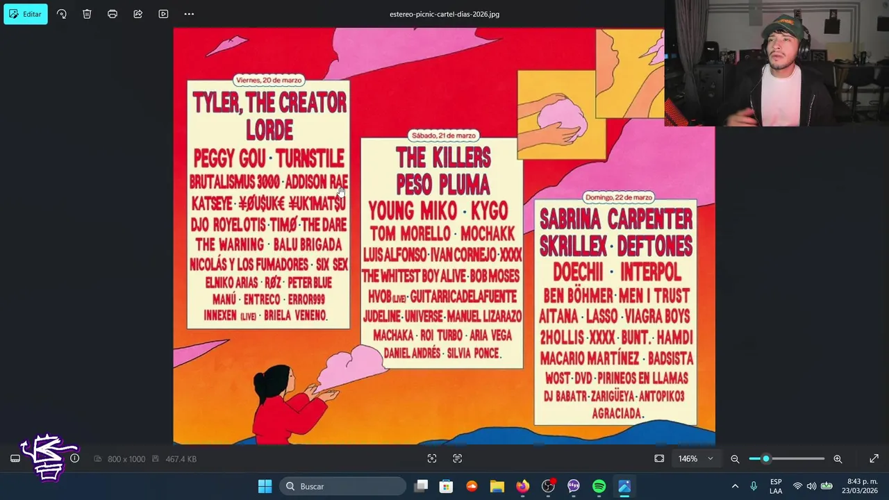Image resolution: width=889 pixels, height=500 pixels.
Task: Run visual search on the image
Action: pos(432,458)
